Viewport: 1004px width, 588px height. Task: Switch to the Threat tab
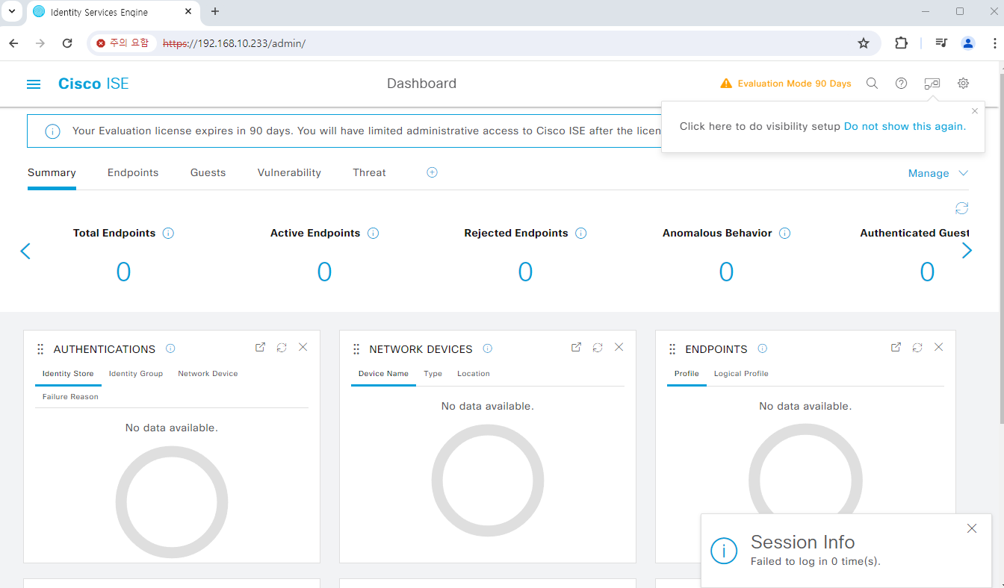pyautogui.click(x=369, y=172)
